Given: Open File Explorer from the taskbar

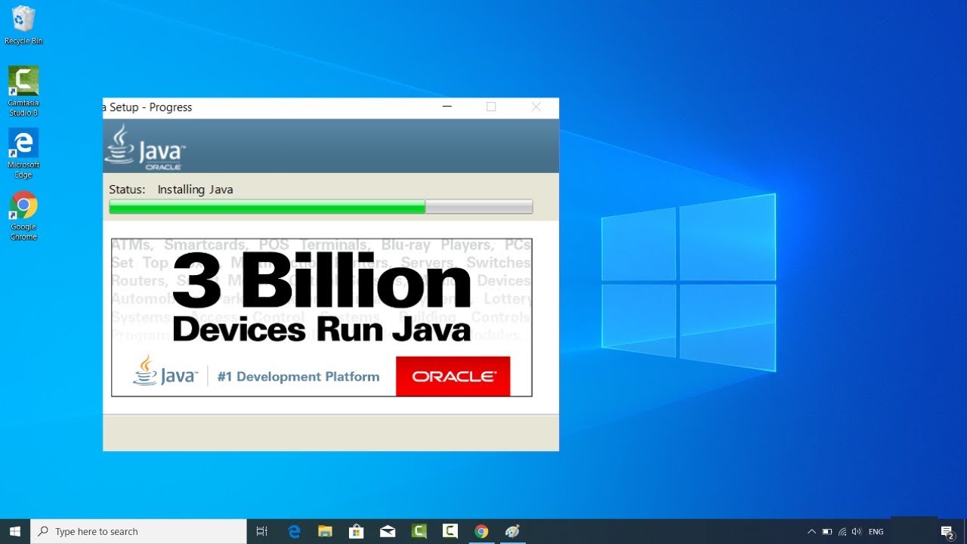Looking at the screenshot, I should (325, 530).
